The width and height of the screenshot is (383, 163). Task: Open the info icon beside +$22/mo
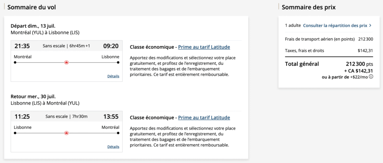click(x=371, y=77)
